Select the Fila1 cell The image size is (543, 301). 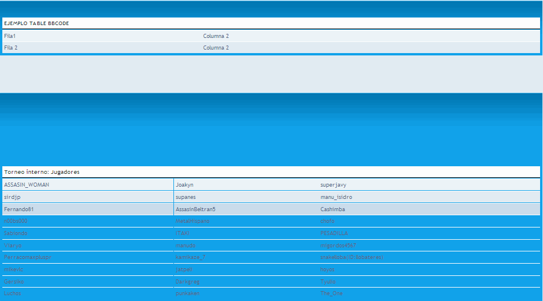click(10, 36)
